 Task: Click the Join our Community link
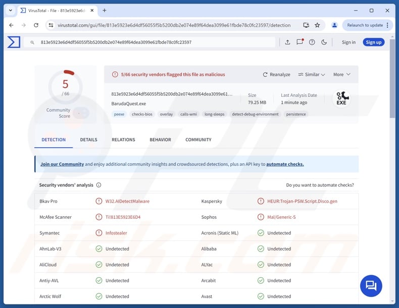[x=62, y=164]
